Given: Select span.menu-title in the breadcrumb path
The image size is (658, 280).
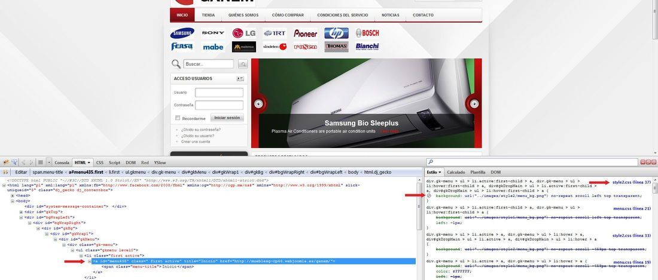Looking at the screenshot, I should 48,172.
